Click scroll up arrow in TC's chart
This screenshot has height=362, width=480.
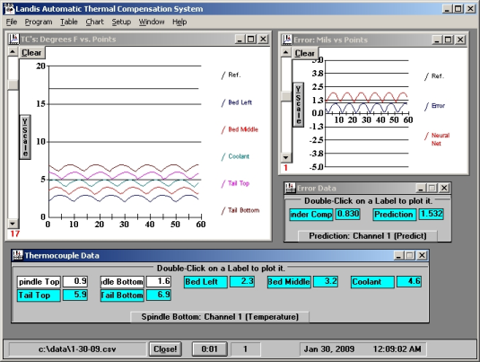(13, 51)
